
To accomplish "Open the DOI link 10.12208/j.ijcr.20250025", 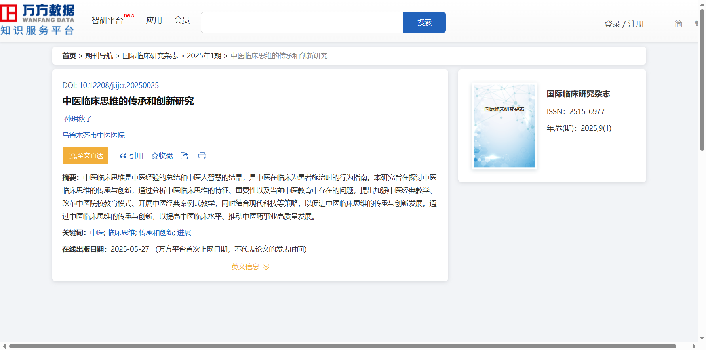I will 119,85.
